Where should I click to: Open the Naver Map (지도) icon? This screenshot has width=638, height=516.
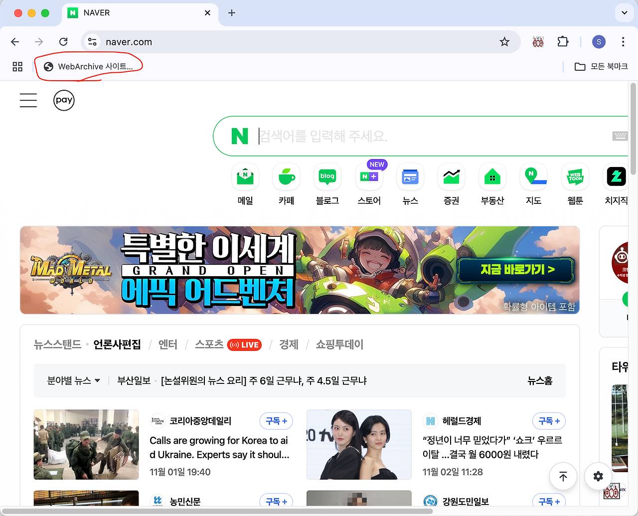click(x=533, y=177)
